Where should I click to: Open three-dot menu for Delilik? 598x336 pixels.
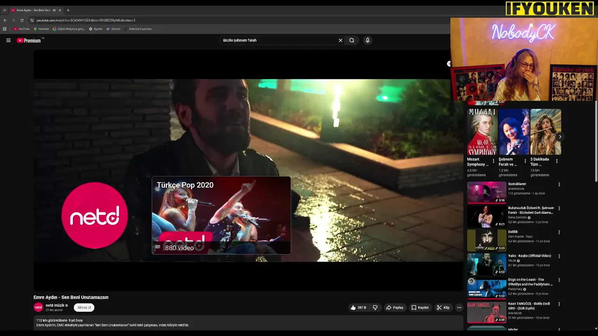tap(559, 232)
